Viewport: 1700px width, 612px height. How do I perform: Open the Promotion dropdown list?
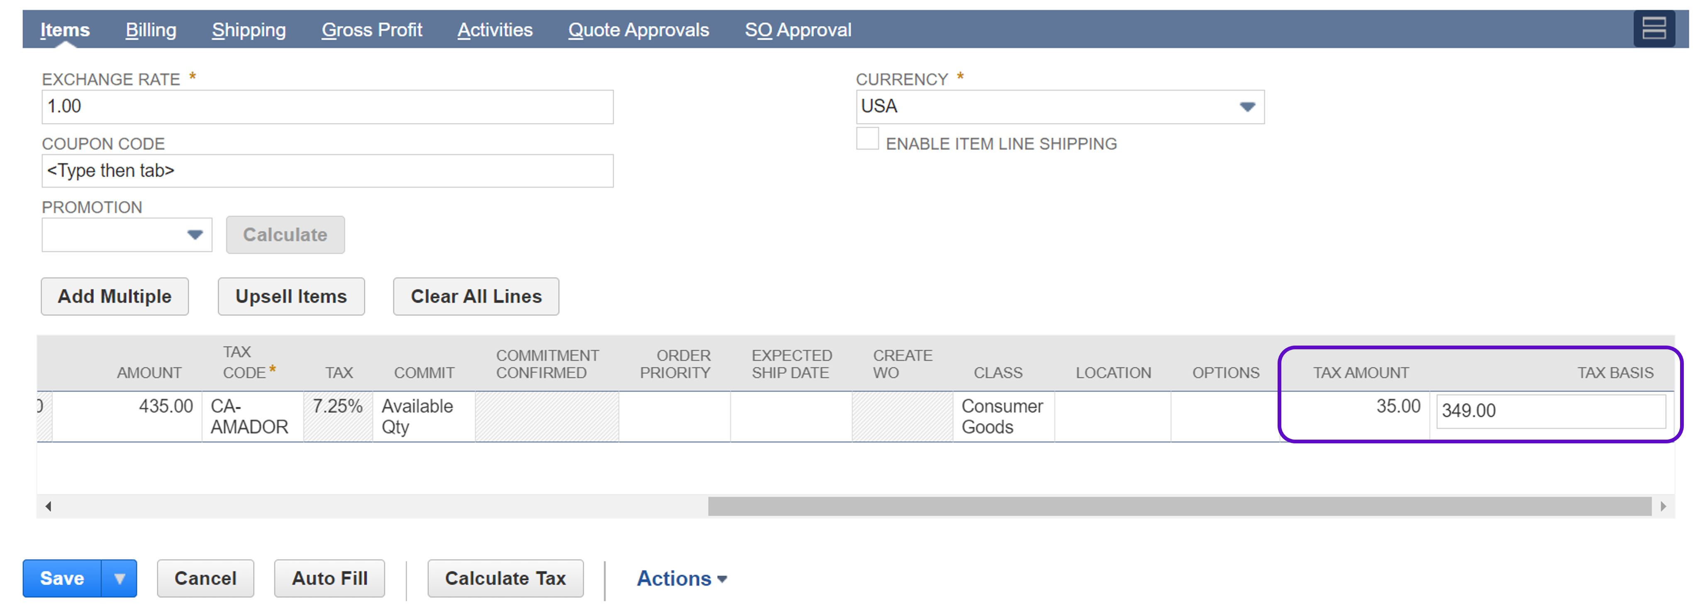(194, 235)
